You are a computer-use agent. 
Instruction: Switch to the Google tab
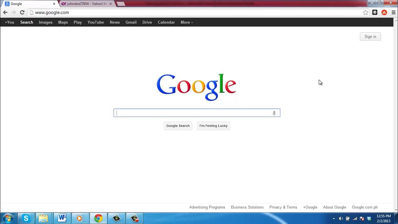pyautogui.click(x=30, y=4)
